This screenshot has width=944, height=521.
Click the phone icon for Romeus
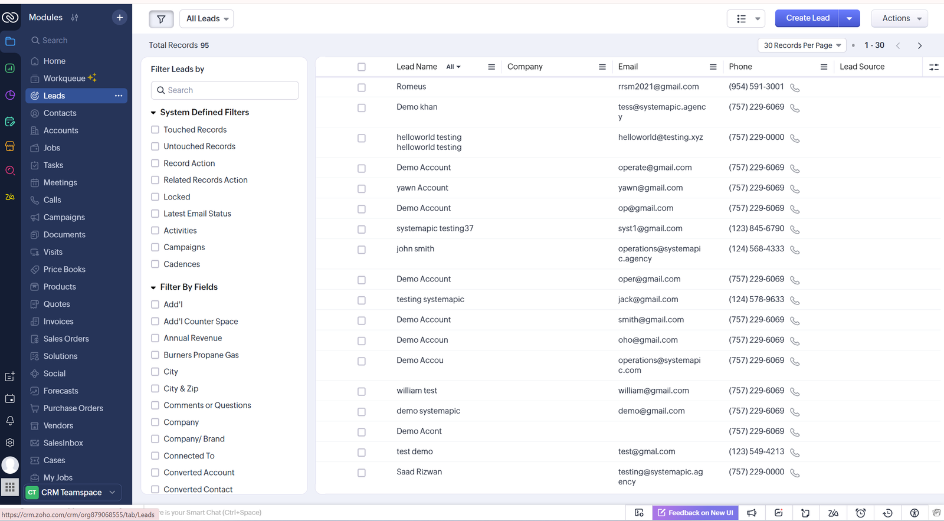(x=795, y=88)
